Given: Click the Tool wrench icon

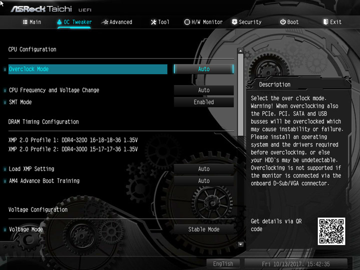Looking at the screenshot, I should (153, 22).
